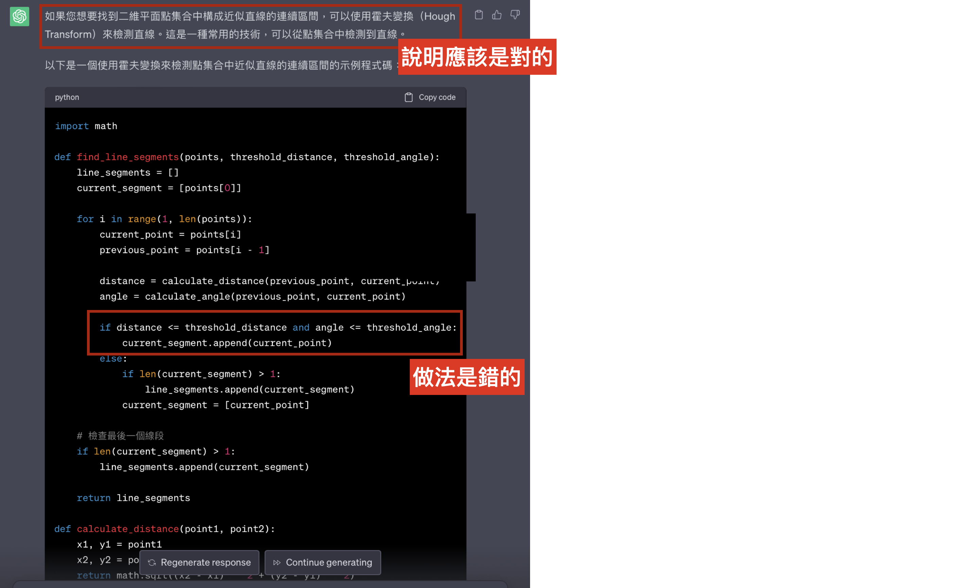
Task: Click the find_line_segments function name
Action: [x=128, y=157]
